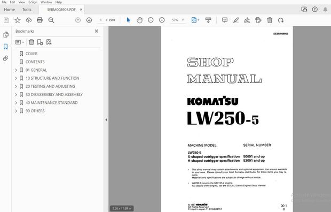
Task: Expand the 10 STRUCTURE AND FUNCTION bookmark
Action: point(16,78)
